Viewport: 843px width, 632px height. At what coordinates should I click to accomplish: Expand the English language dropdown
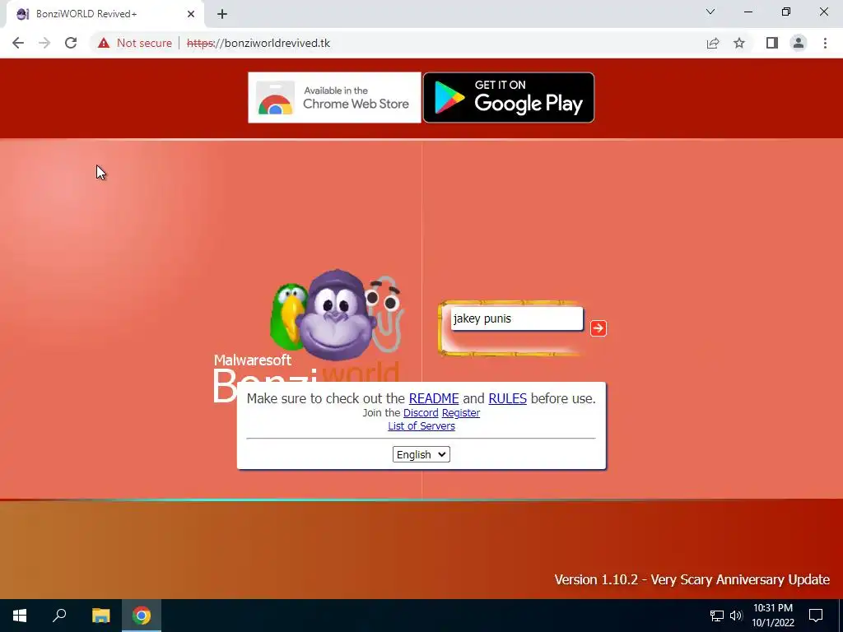click(x=421, y=454)
